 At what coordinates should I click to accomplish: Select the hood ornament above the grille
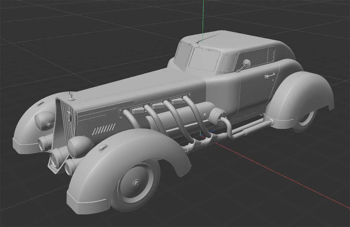[71, 96]
